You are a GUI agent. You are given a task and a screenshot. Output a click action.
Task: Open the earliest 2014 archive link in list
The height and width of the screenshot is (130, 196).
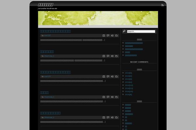pyautogui.click(x=128, y=95)
